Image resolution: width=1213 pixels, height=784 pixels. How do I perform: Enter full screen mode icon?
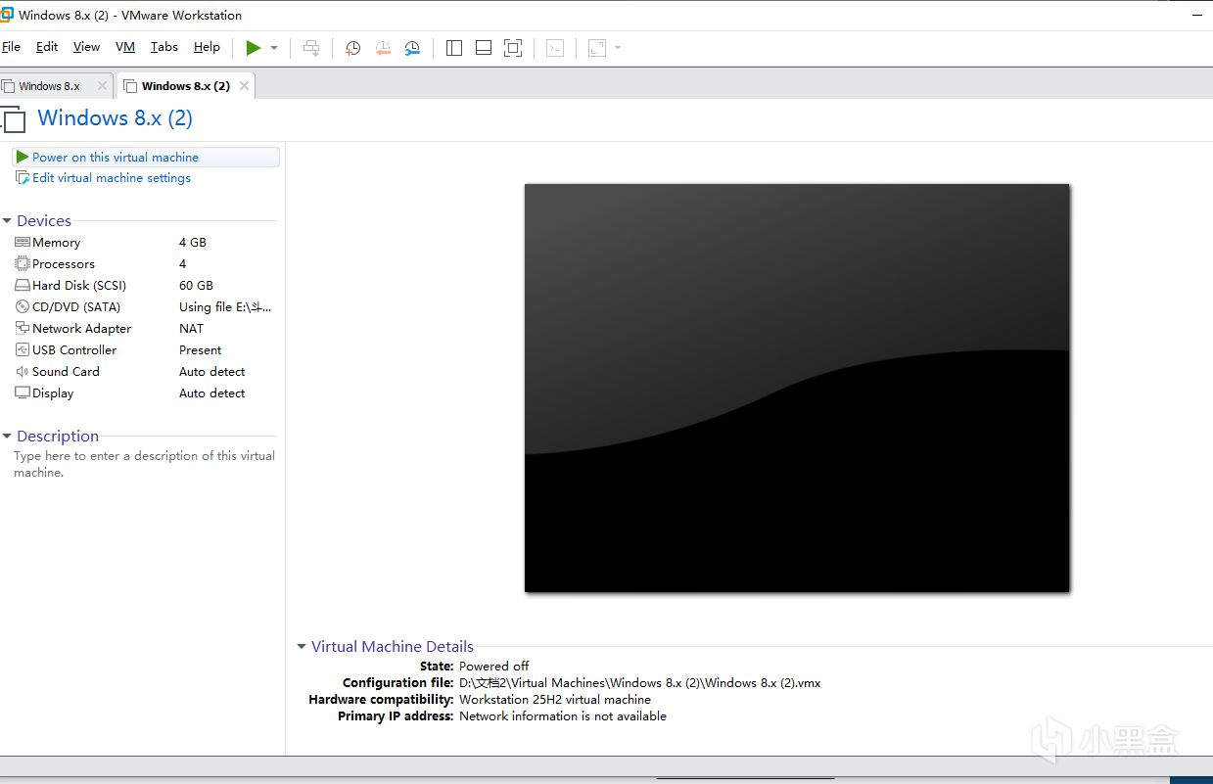[x=513, y=48]
